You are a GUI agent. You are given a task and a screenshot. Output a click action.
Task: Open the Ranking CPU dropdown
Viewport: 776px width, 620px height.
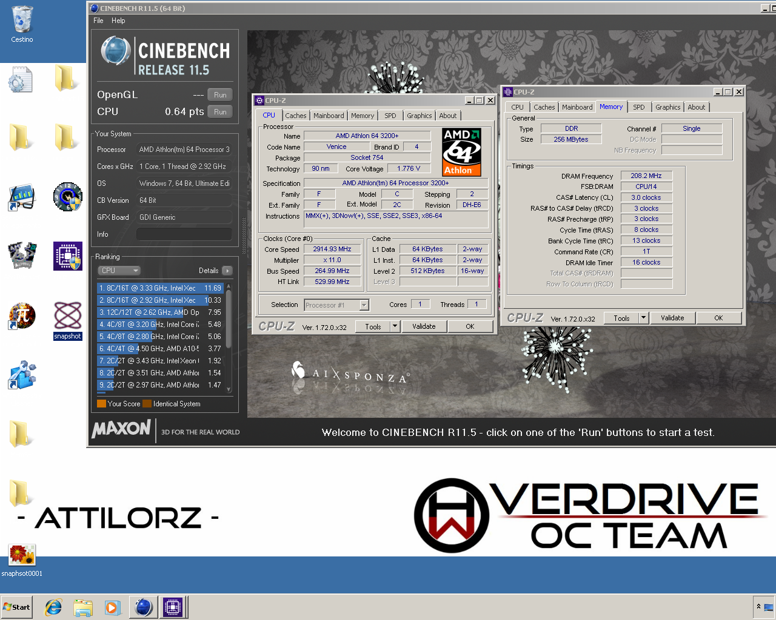[x=119, y=271]
